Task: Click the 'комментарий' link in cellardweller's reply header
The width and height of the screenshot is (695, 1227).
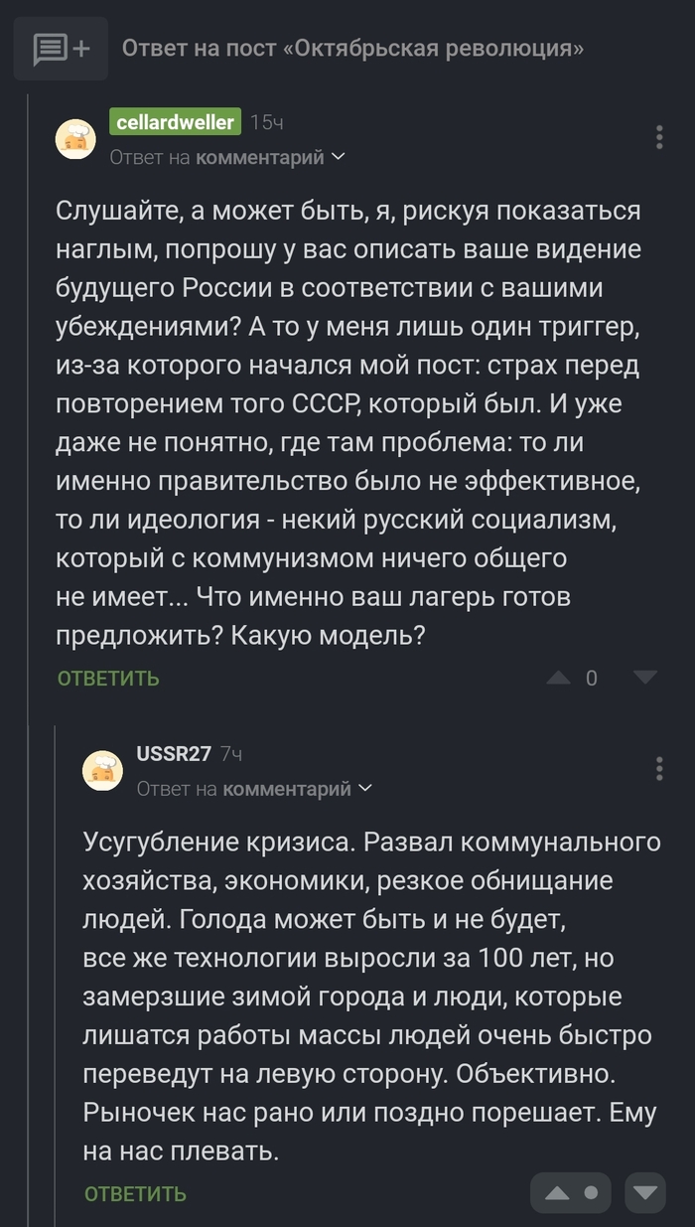Action: click(262, 157)
